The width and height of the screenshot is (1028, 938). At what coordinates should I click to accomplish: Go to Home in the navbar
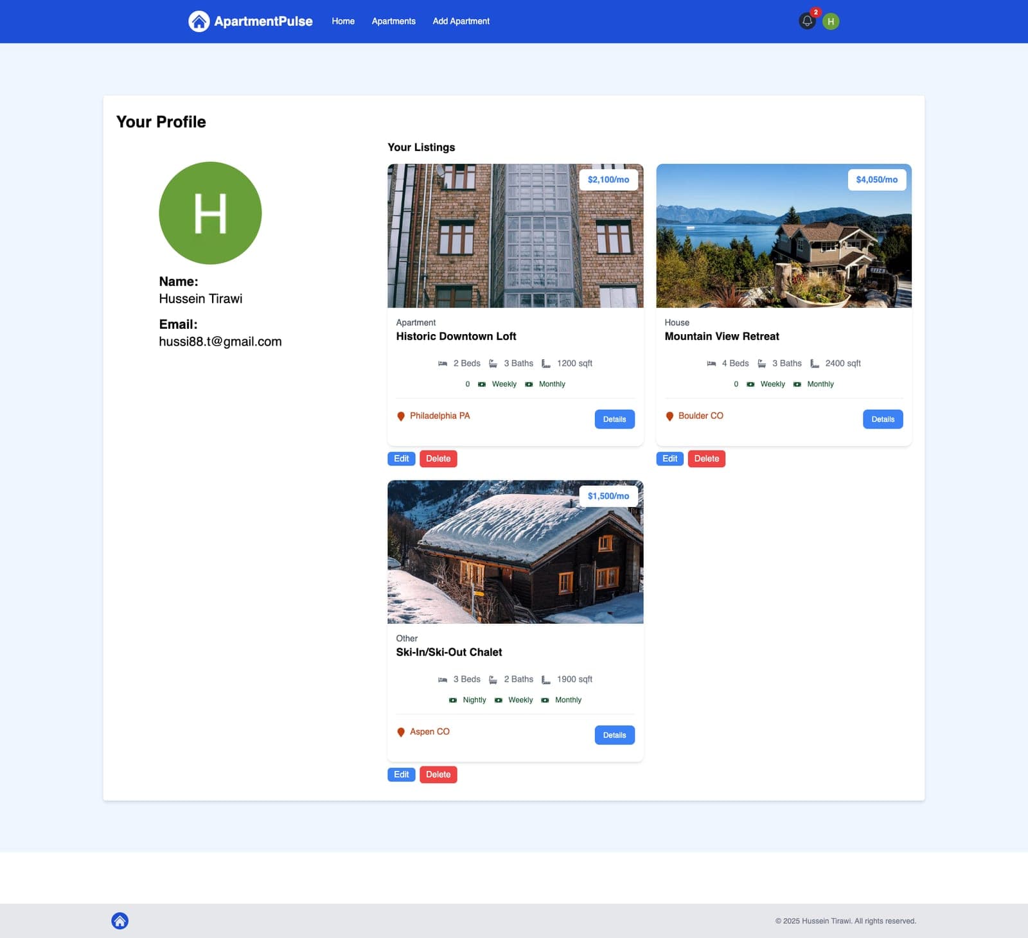point(343,21)
